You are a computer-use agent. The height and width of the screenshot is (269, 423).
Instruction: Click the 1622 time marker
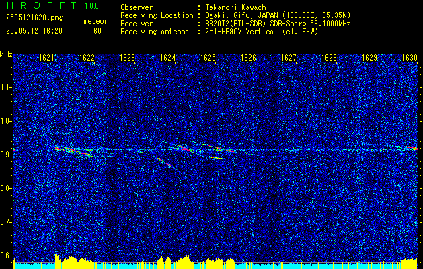tap(87, 58)
